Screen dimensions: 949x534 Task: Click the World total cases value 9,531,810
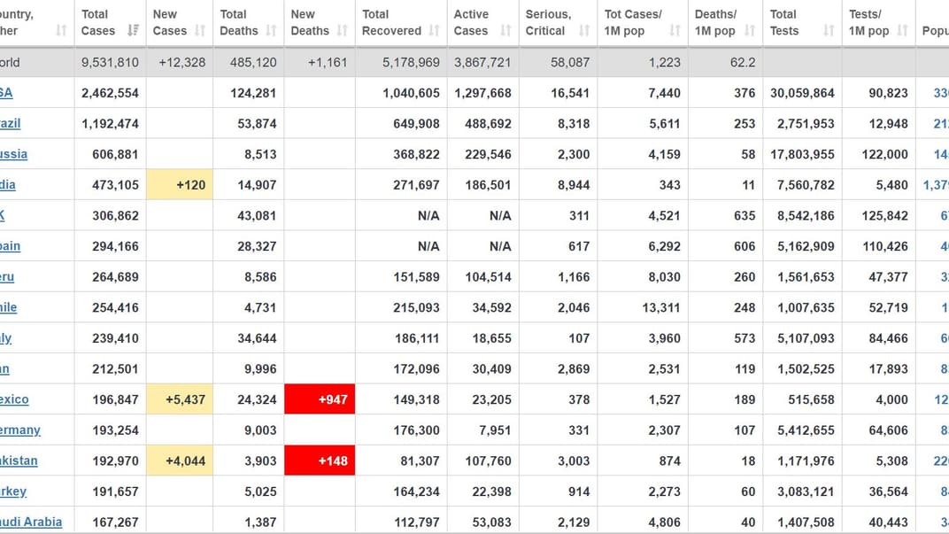(110, 62)
